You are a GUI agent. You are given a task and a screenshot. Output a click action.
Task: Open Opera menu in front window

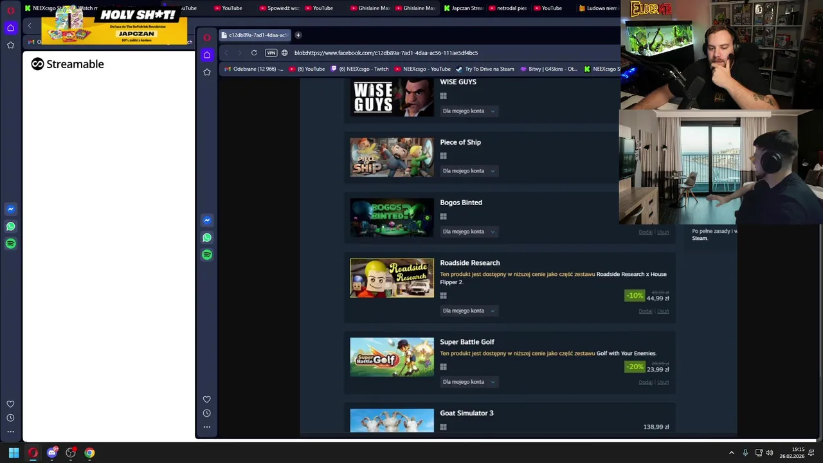click(207, 37)
